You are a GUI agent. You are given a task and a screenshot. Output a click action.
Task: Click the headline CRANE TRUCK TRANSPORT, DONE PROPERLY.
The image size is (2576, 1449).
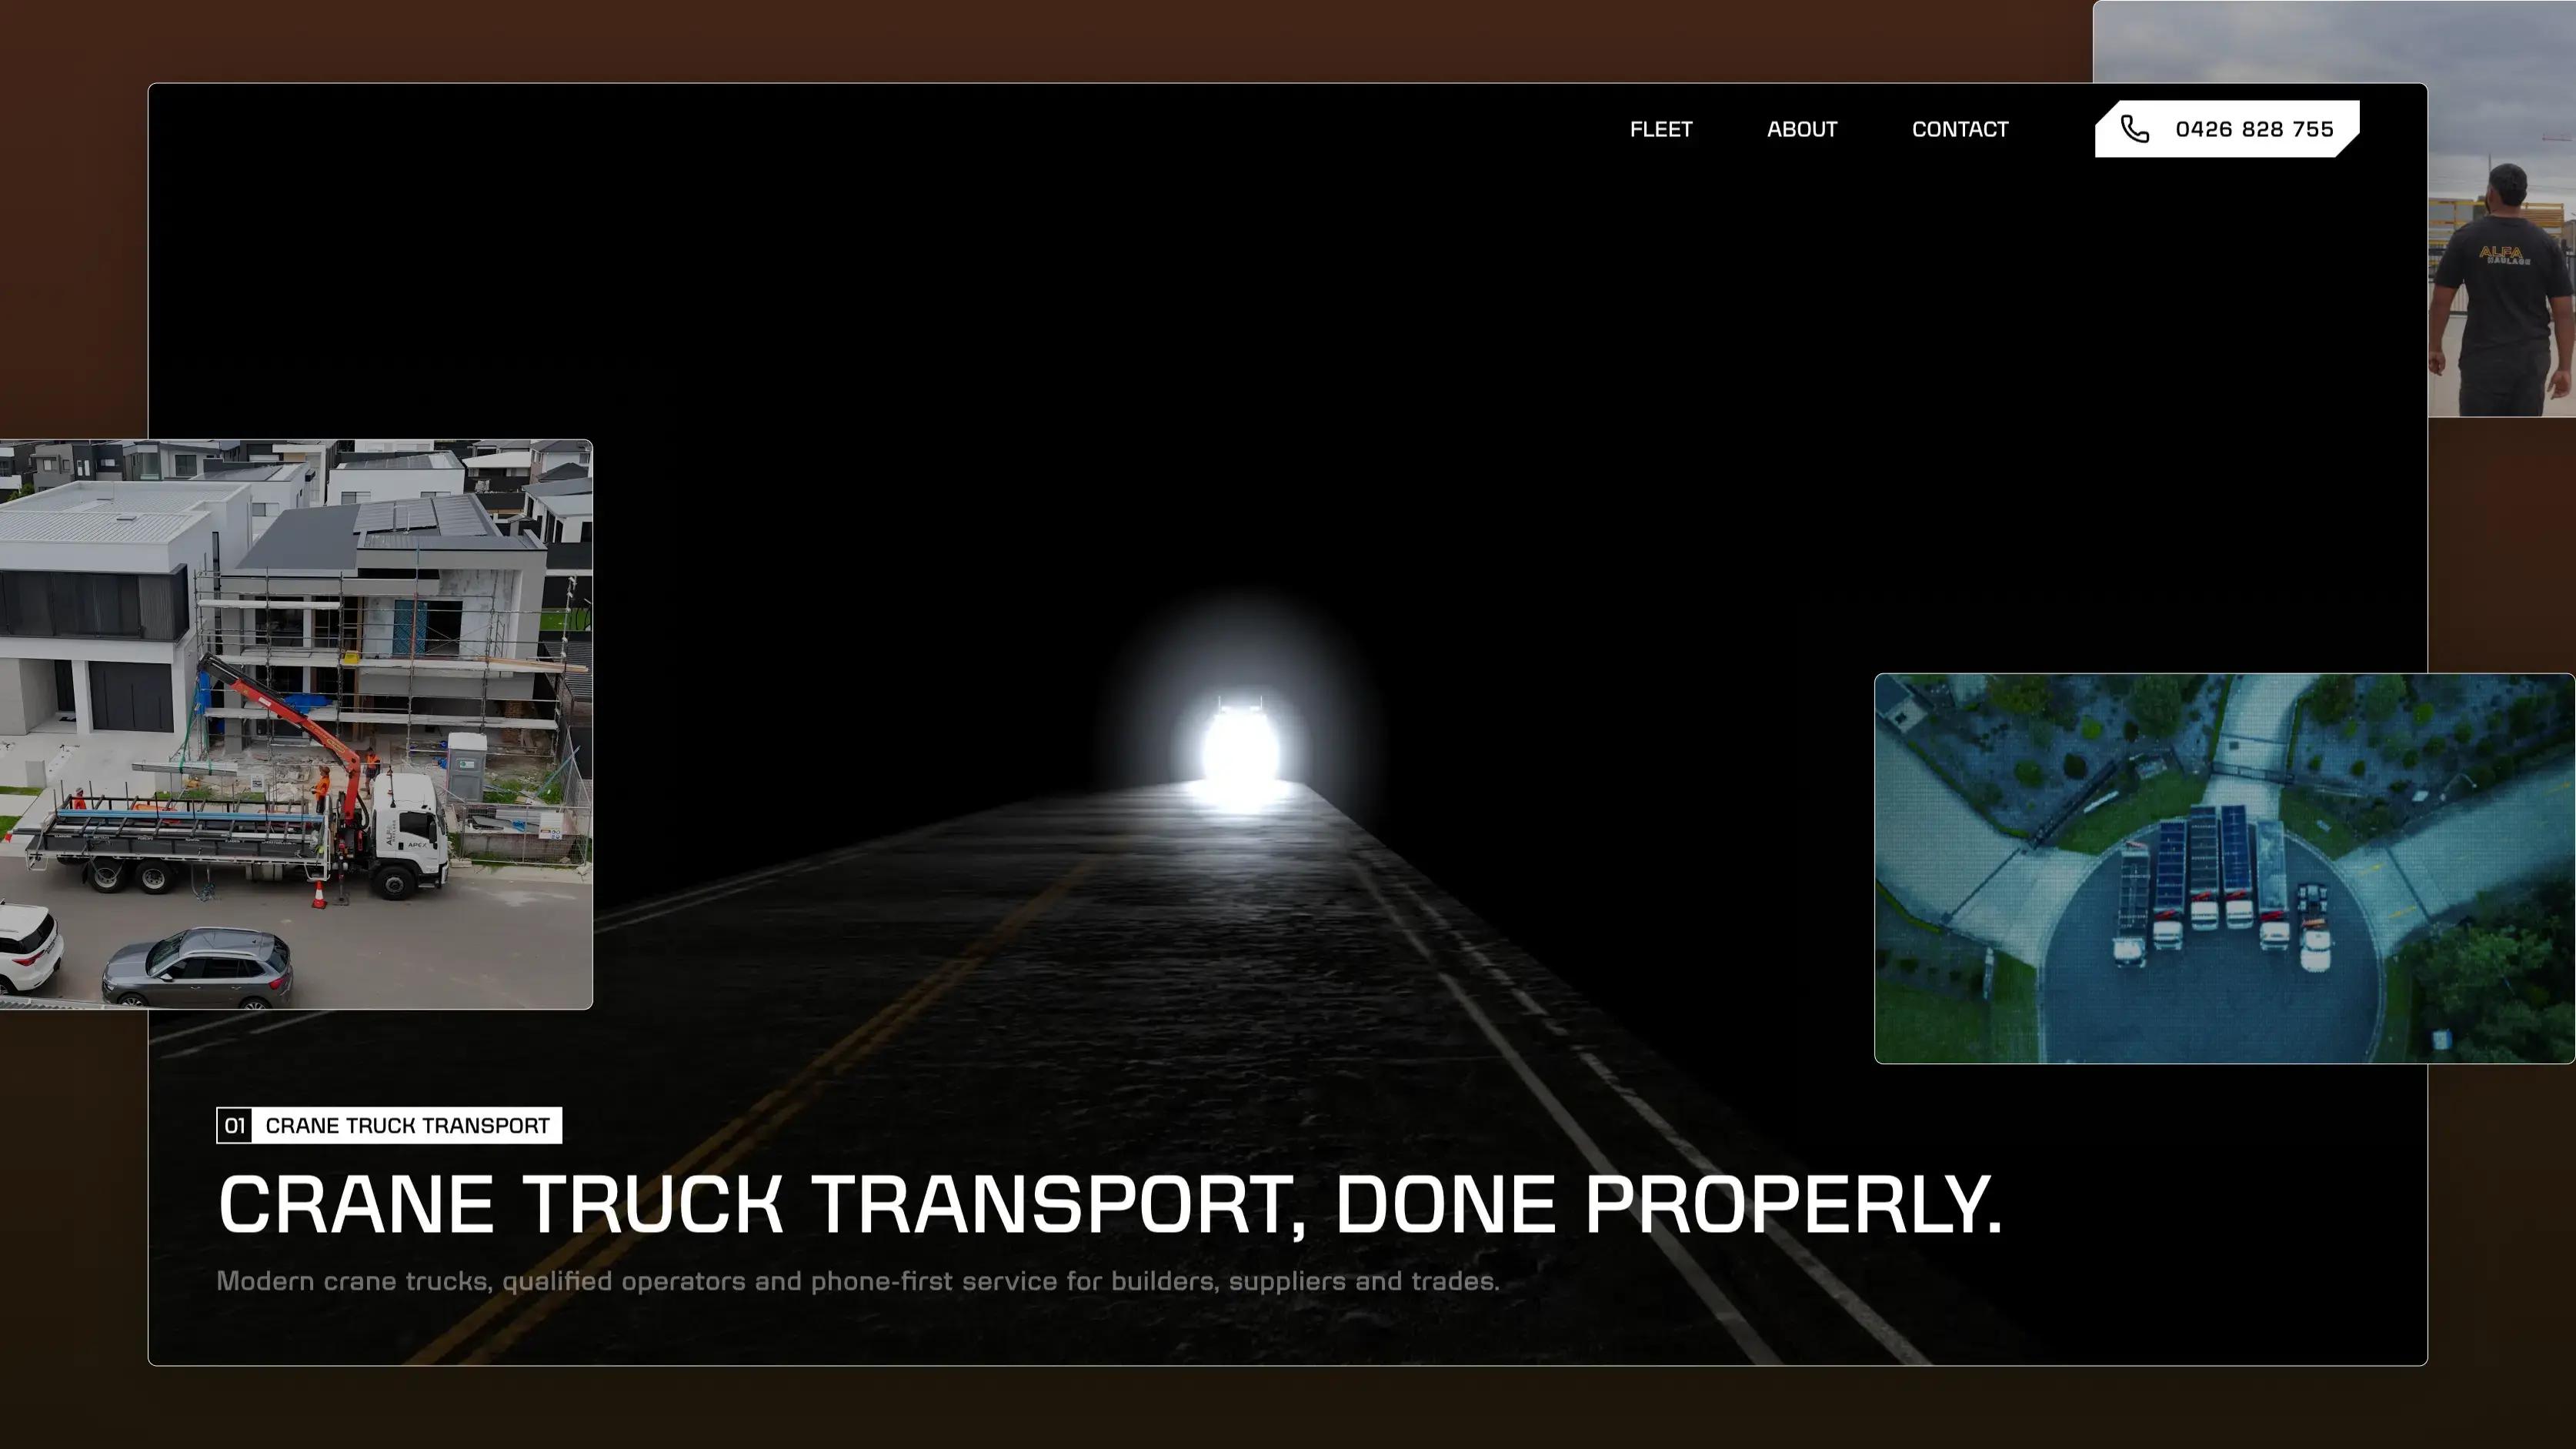point(1110,1204)
